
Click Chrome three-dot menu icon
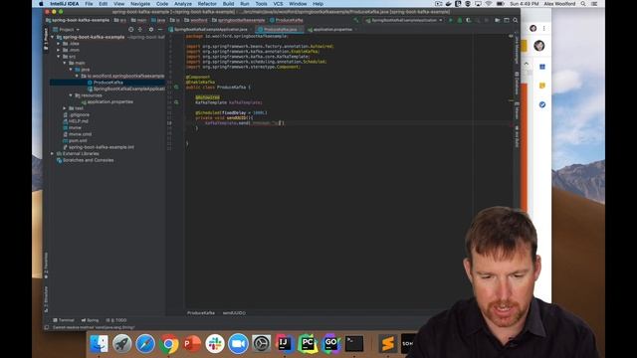pos(544,28)
